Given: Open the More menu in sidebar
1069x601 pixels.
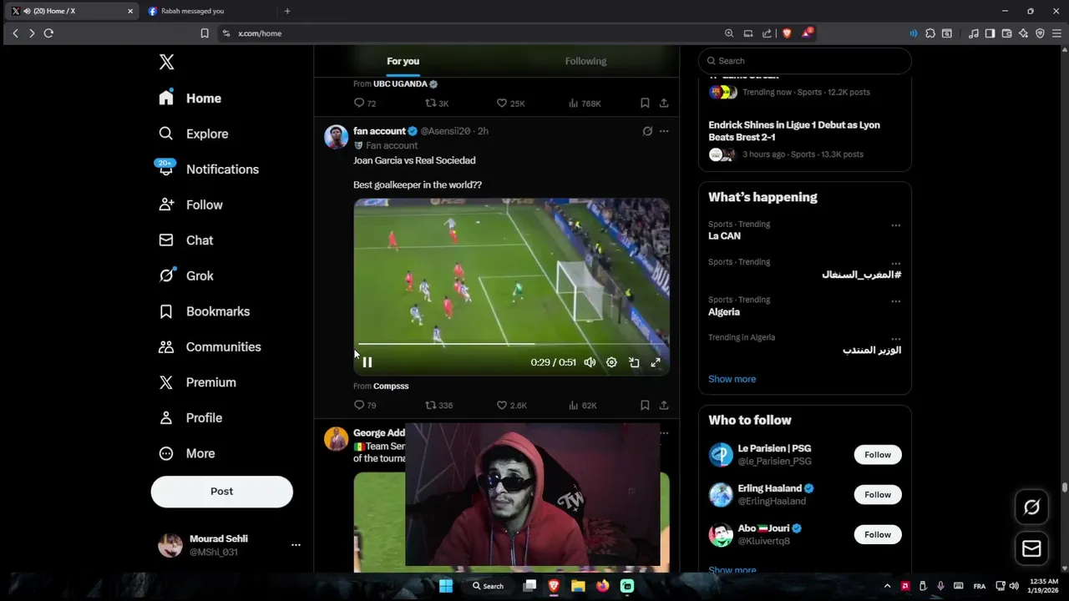Looking at the screenshot, I should tap(188, 453).
